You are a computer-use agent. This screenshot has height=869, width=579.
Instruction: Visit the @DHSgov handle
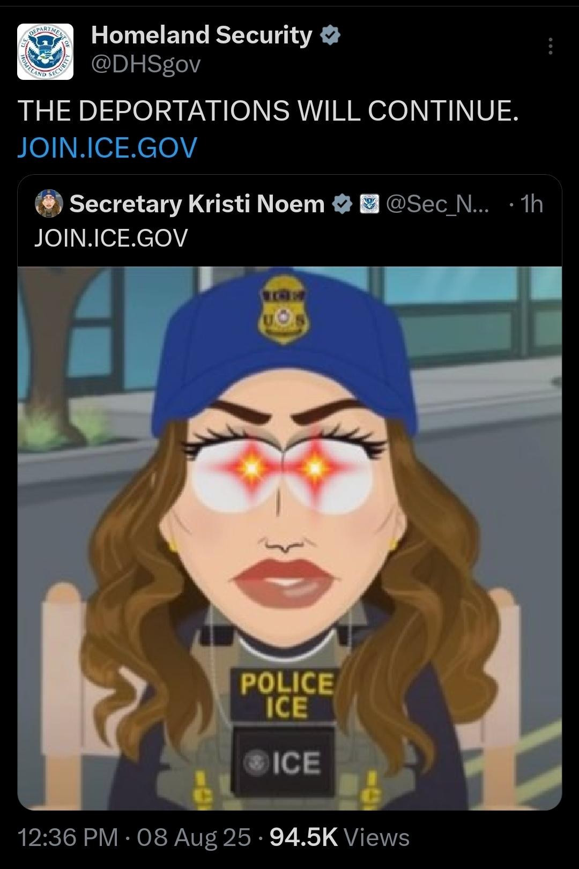coord(146,64)
